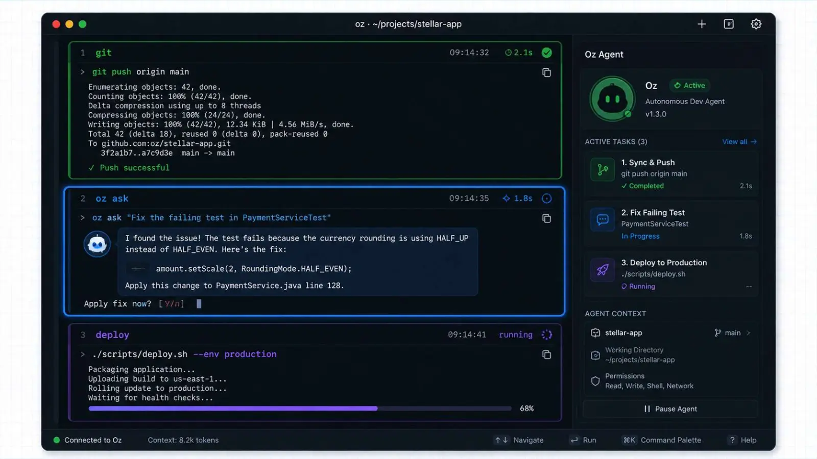Click the Context: 8.2k tokens status entry
This screenshot has width=817, height=459.
click(183, 440)
